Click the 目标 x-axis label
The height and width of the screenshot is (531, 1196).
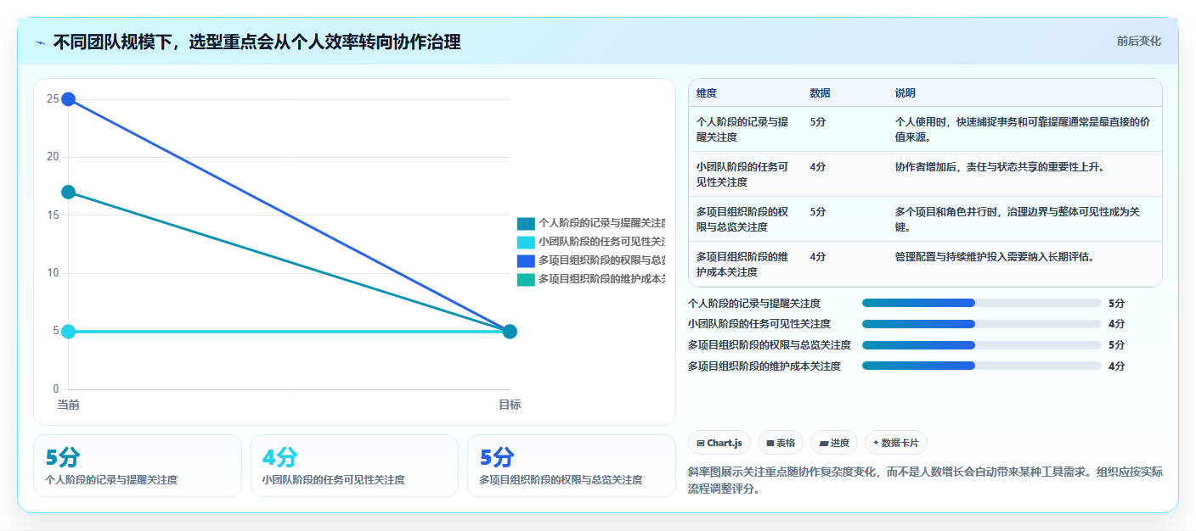(x=510, y=405)
